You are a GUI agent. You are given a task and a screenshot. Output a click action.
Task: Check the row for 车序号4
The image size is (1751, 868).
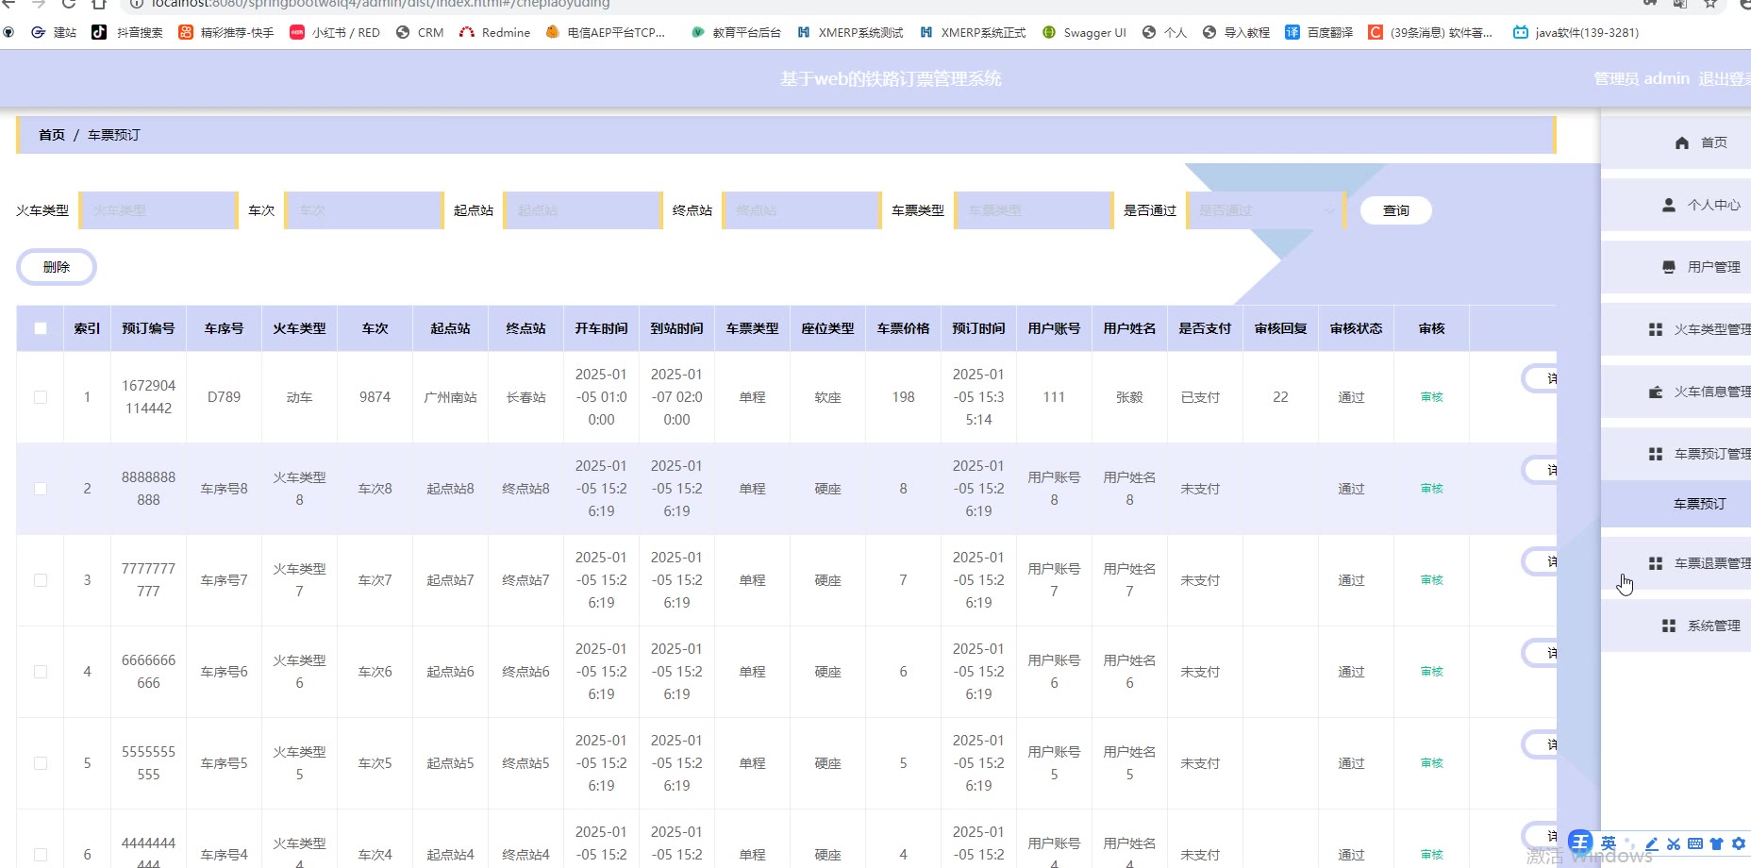[x=41, y=855]
